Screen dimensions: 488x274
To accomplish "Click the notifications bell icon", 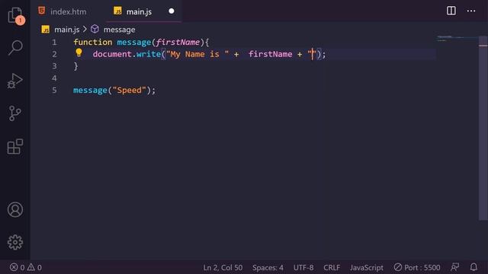I will (x=474, y=267).
